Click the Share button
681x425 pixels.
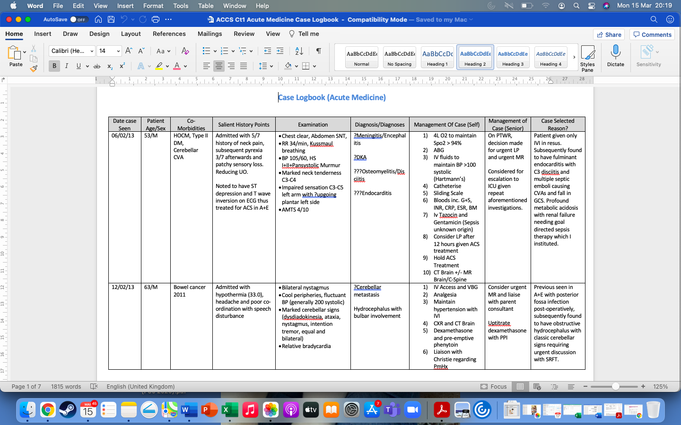click(x=609, y=34)
